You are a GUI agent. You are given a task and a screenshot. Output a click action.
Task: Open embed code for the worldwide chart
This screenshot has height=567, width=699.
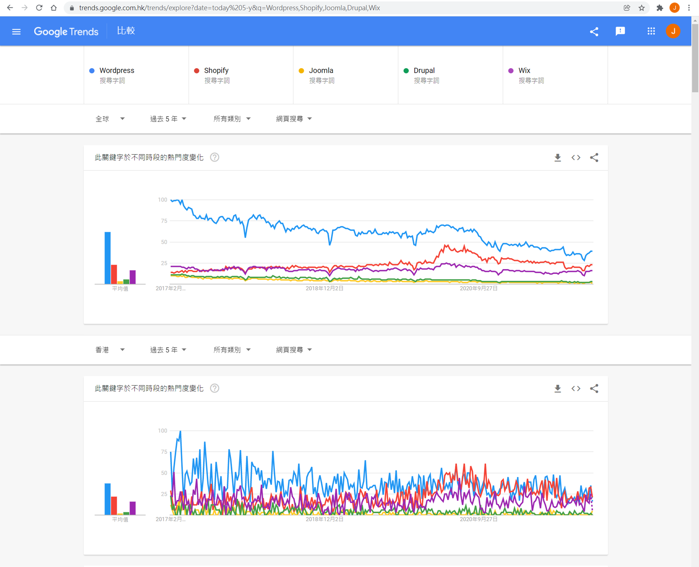coord(576,158)
